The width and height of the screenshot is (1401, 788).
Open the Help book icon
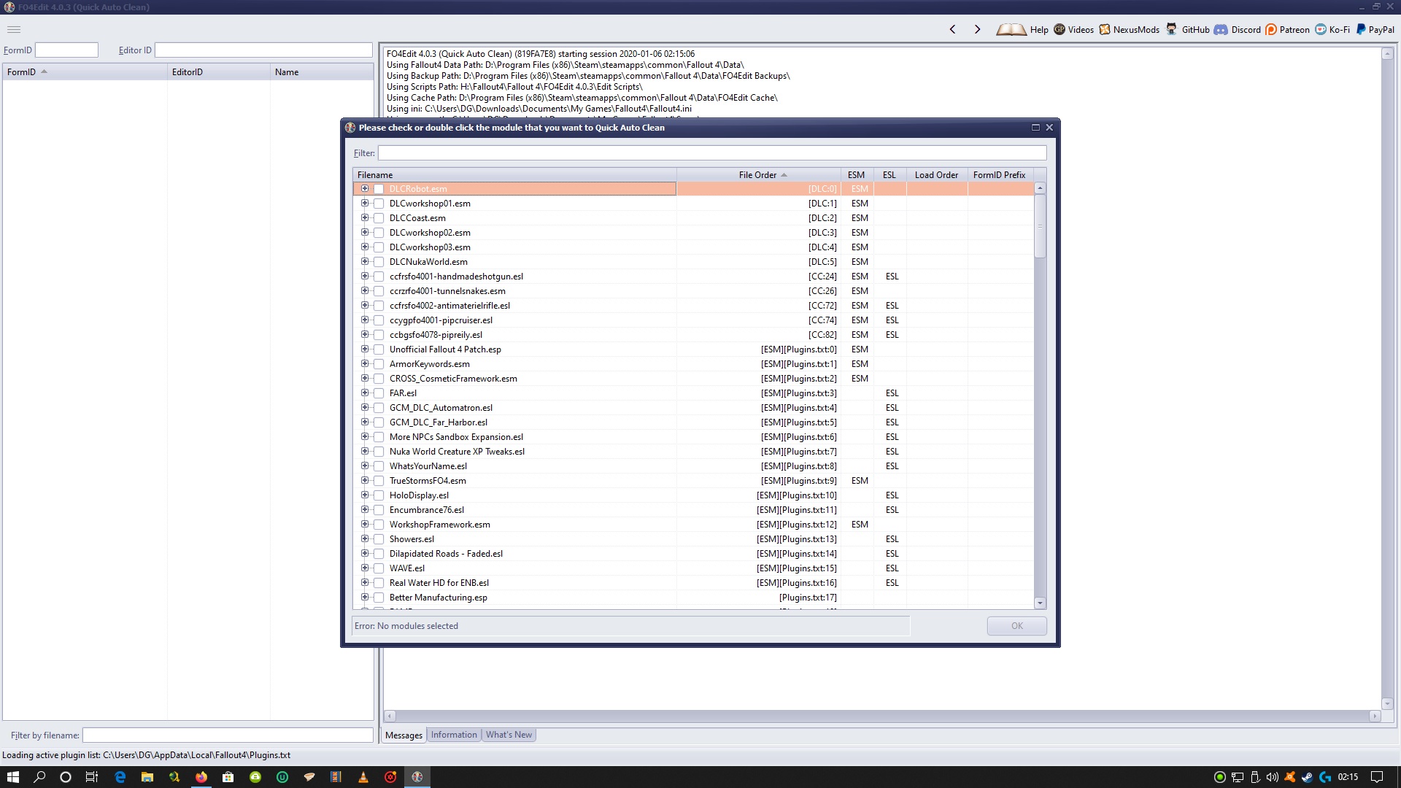tap(1011, 30)
